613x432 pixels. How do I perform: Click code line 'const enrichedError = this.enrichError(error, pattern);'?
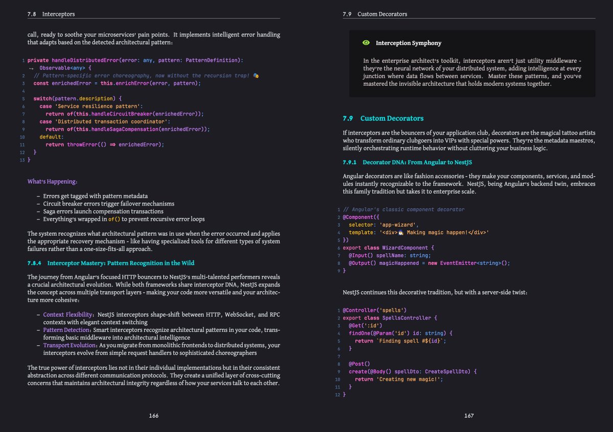(x=117, y=83)
